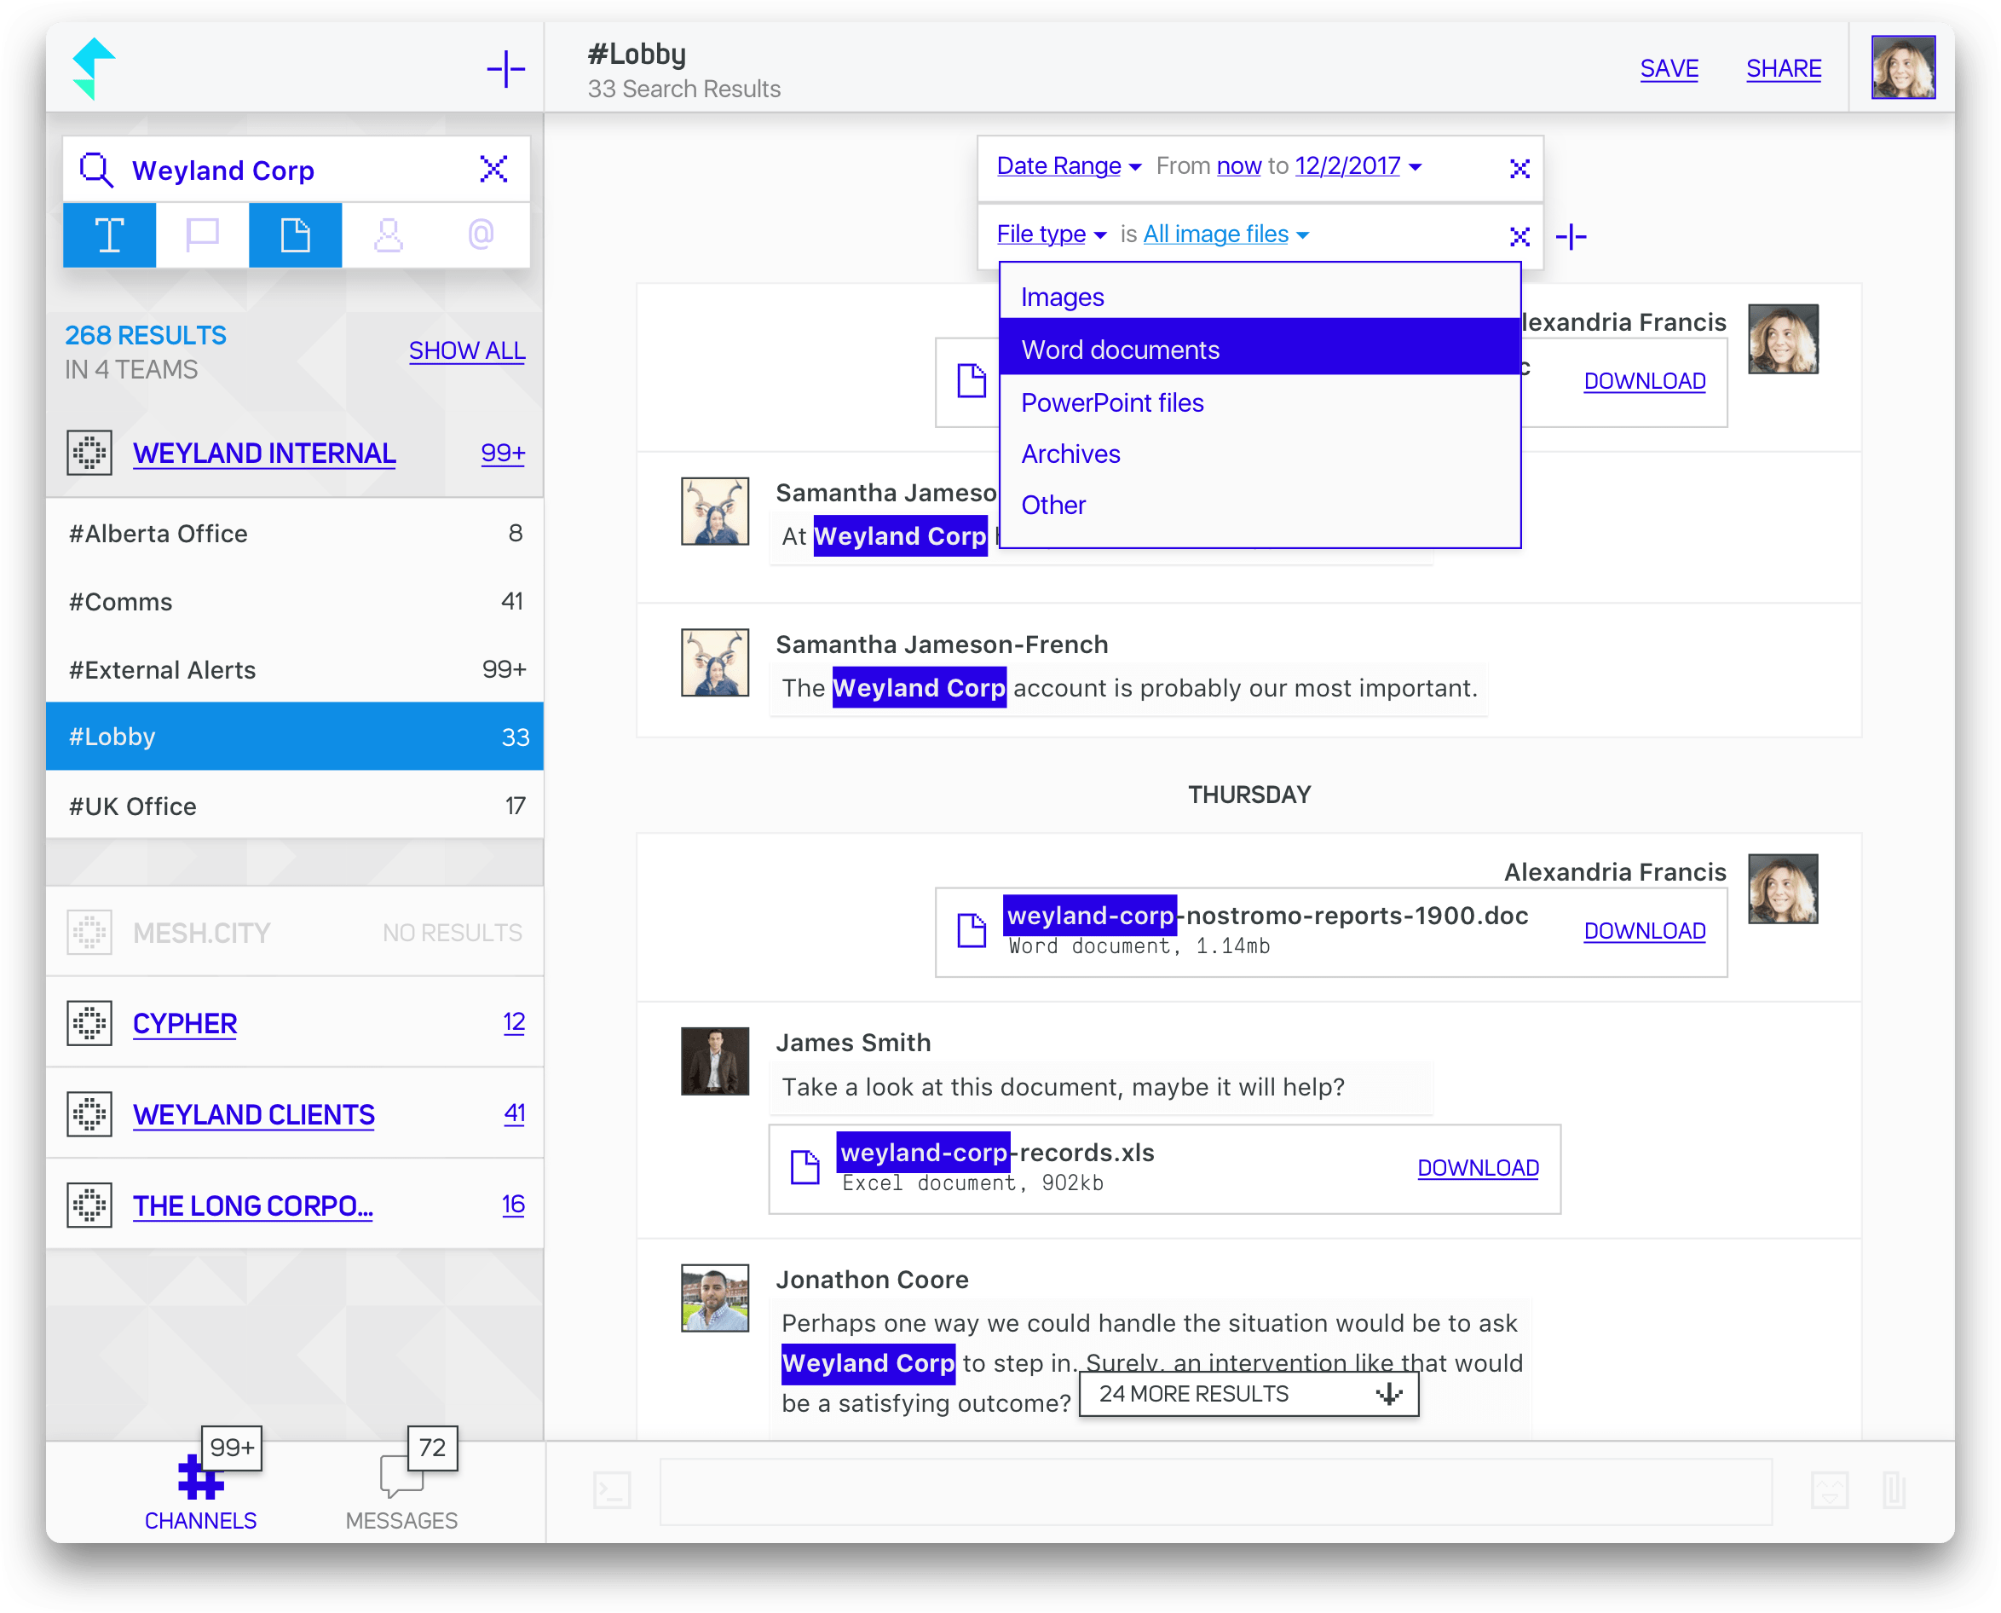Click the command prompt icon beside input
This screenshot has height=1613, width=2001.
[x=611, y=1490]
